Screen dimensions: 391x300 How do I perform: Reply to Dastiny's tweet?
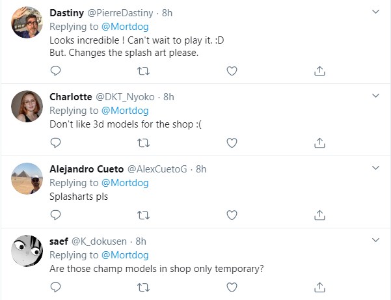click(55, 71)
